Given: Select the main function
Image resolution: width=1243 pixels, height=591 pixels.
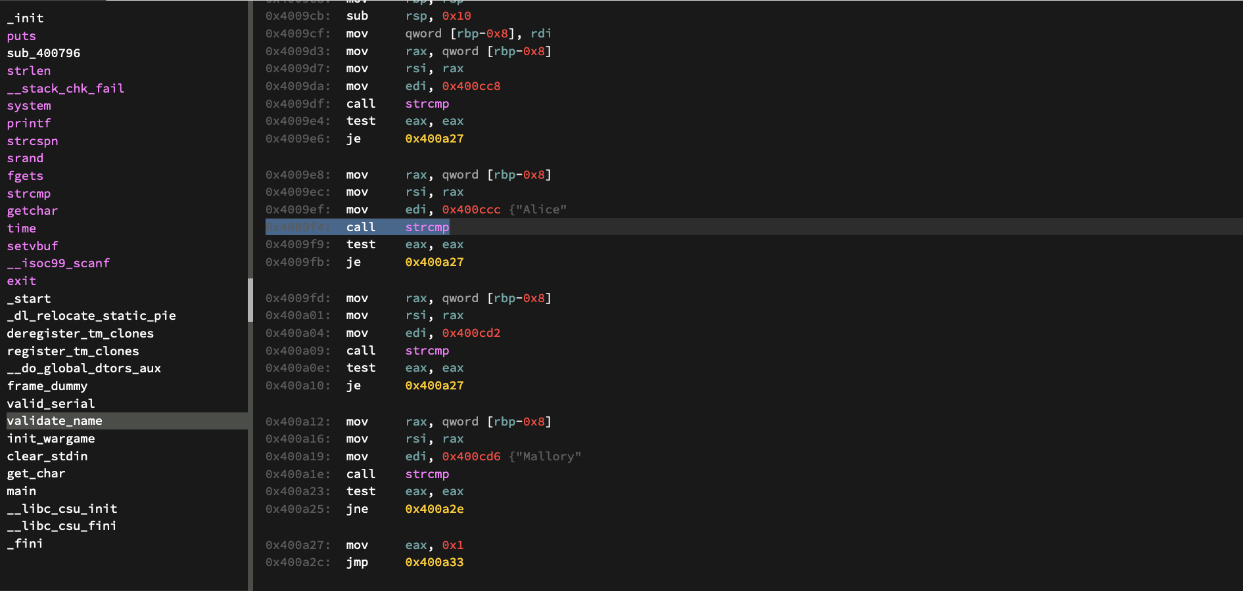Looking at the screenshot, I should click(22, 491).
